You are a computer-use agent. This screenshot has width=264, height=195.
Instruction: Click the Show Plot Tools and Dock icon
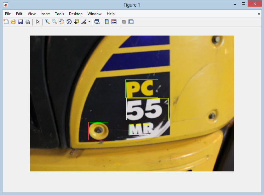tap(131, 22)
